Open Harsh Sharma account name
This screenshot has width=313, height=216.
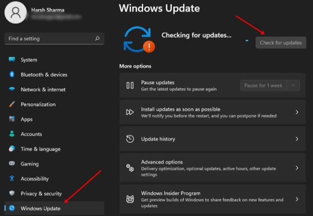[x=48, y=10]
